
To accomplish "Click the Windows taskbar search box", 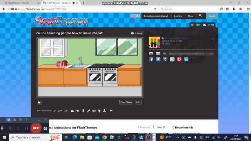I will [x=35, y=137].
